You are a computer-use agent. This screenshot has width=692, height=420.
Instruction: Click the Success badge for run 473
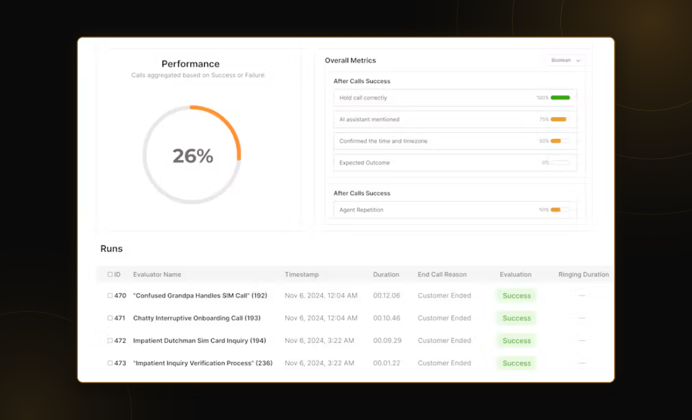(517, 363)
